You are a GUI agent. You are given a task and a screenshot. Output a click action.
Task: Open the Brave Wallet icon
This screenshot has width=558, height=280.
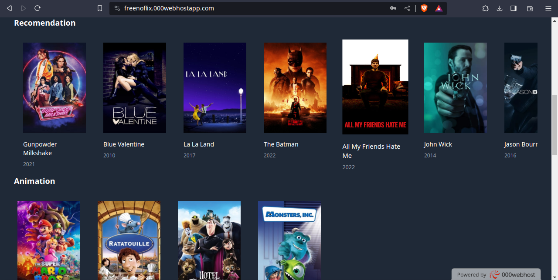pyautogui.click(x=530, y=8)
